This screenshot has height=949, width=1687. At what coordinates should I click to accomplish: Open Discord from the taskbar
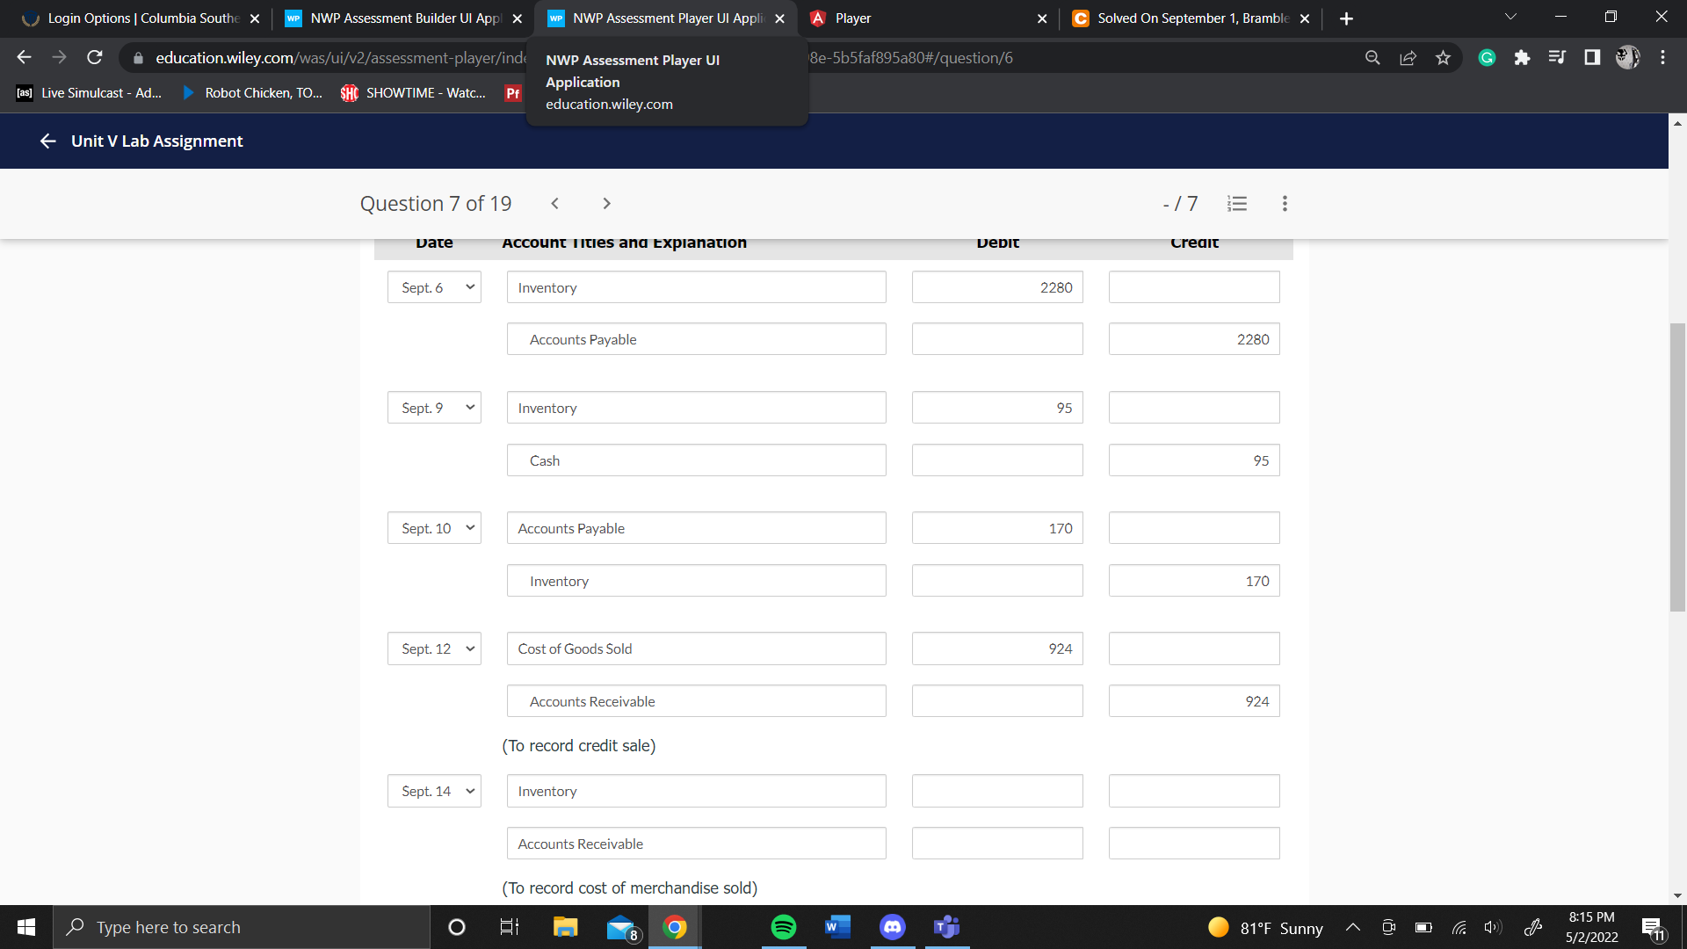(892, 927)
